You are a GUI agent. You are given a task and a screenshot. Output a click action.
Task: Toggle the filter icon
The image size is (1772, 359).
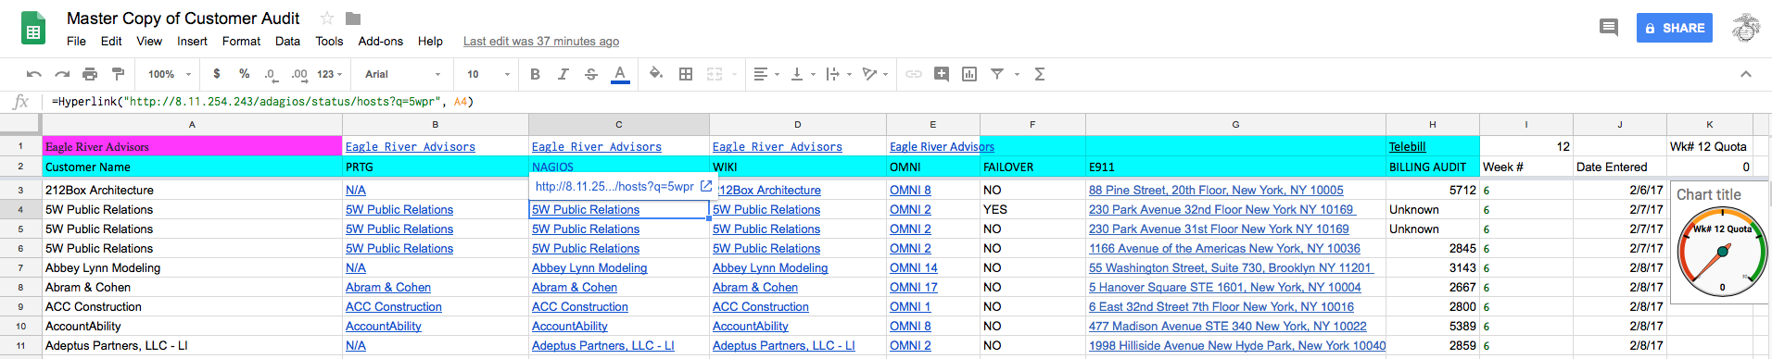point(997,74)
